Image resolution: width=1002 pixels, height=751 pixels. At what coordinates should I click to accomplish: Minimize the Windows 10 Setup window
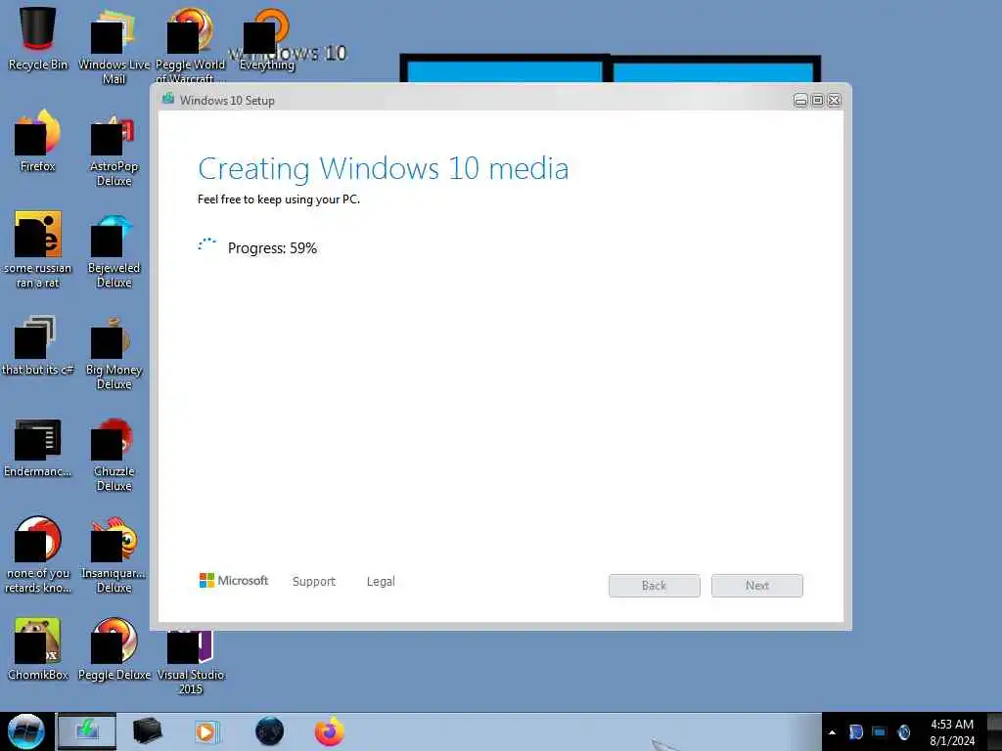tap(800, 101)
